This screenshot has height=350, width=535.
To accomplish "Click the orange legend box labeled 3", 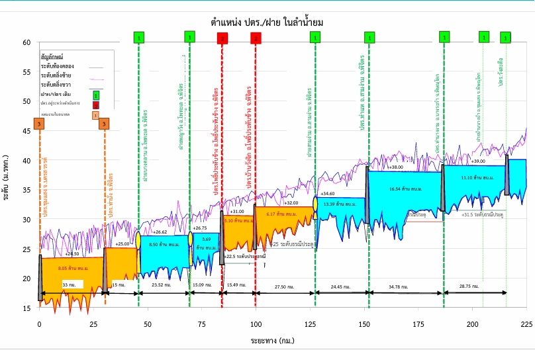I will coord(96,115).
